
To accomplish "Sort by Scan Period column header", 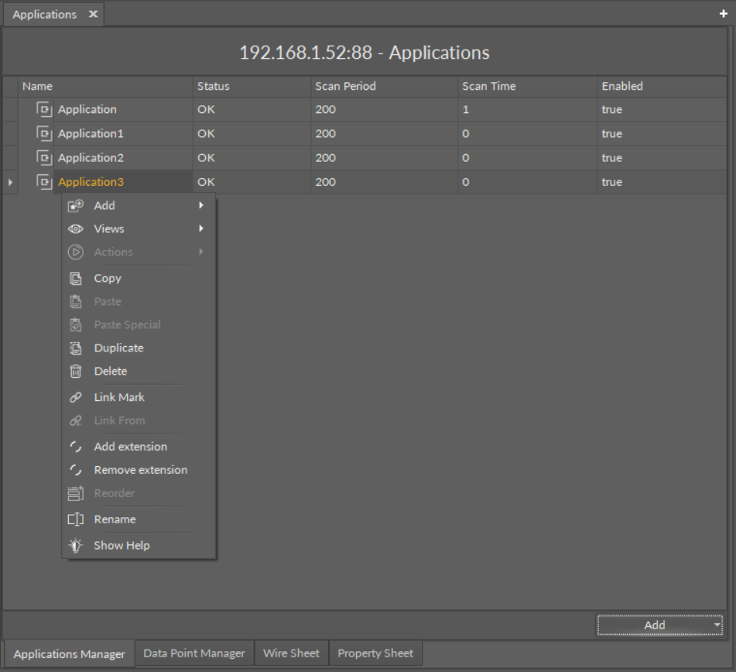I will point(345,86).
